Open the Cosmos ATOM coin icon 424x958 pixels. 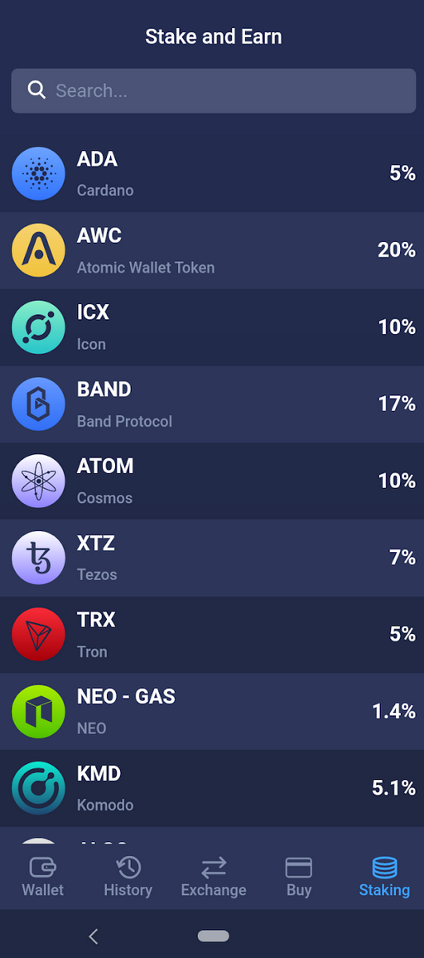pyautogui.click(x=38, y=481)
